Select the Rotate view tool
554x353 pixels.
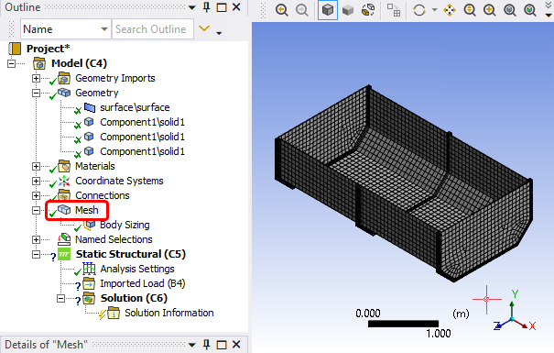[419, 10]
